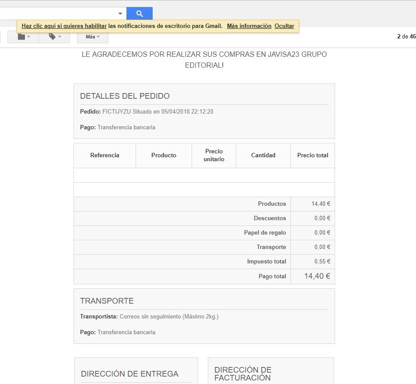This screenshot has width=416, height=384.
Task: Click the TRANSPORTE section heading
Action: pyautogui.click(x=107, y=301)
